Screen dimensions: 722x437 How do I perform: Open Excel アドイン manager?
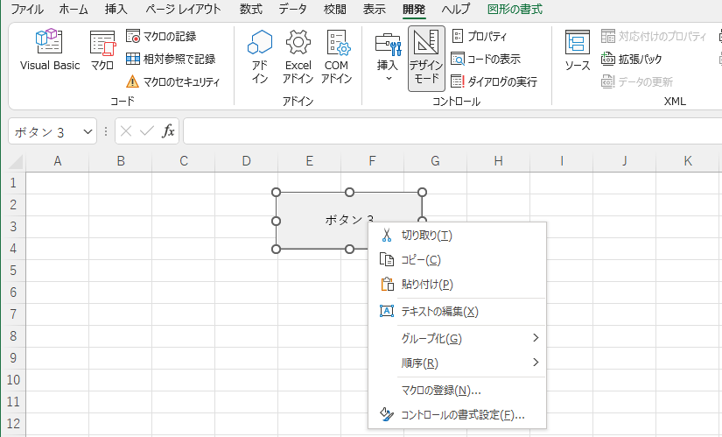click(298, 56)
